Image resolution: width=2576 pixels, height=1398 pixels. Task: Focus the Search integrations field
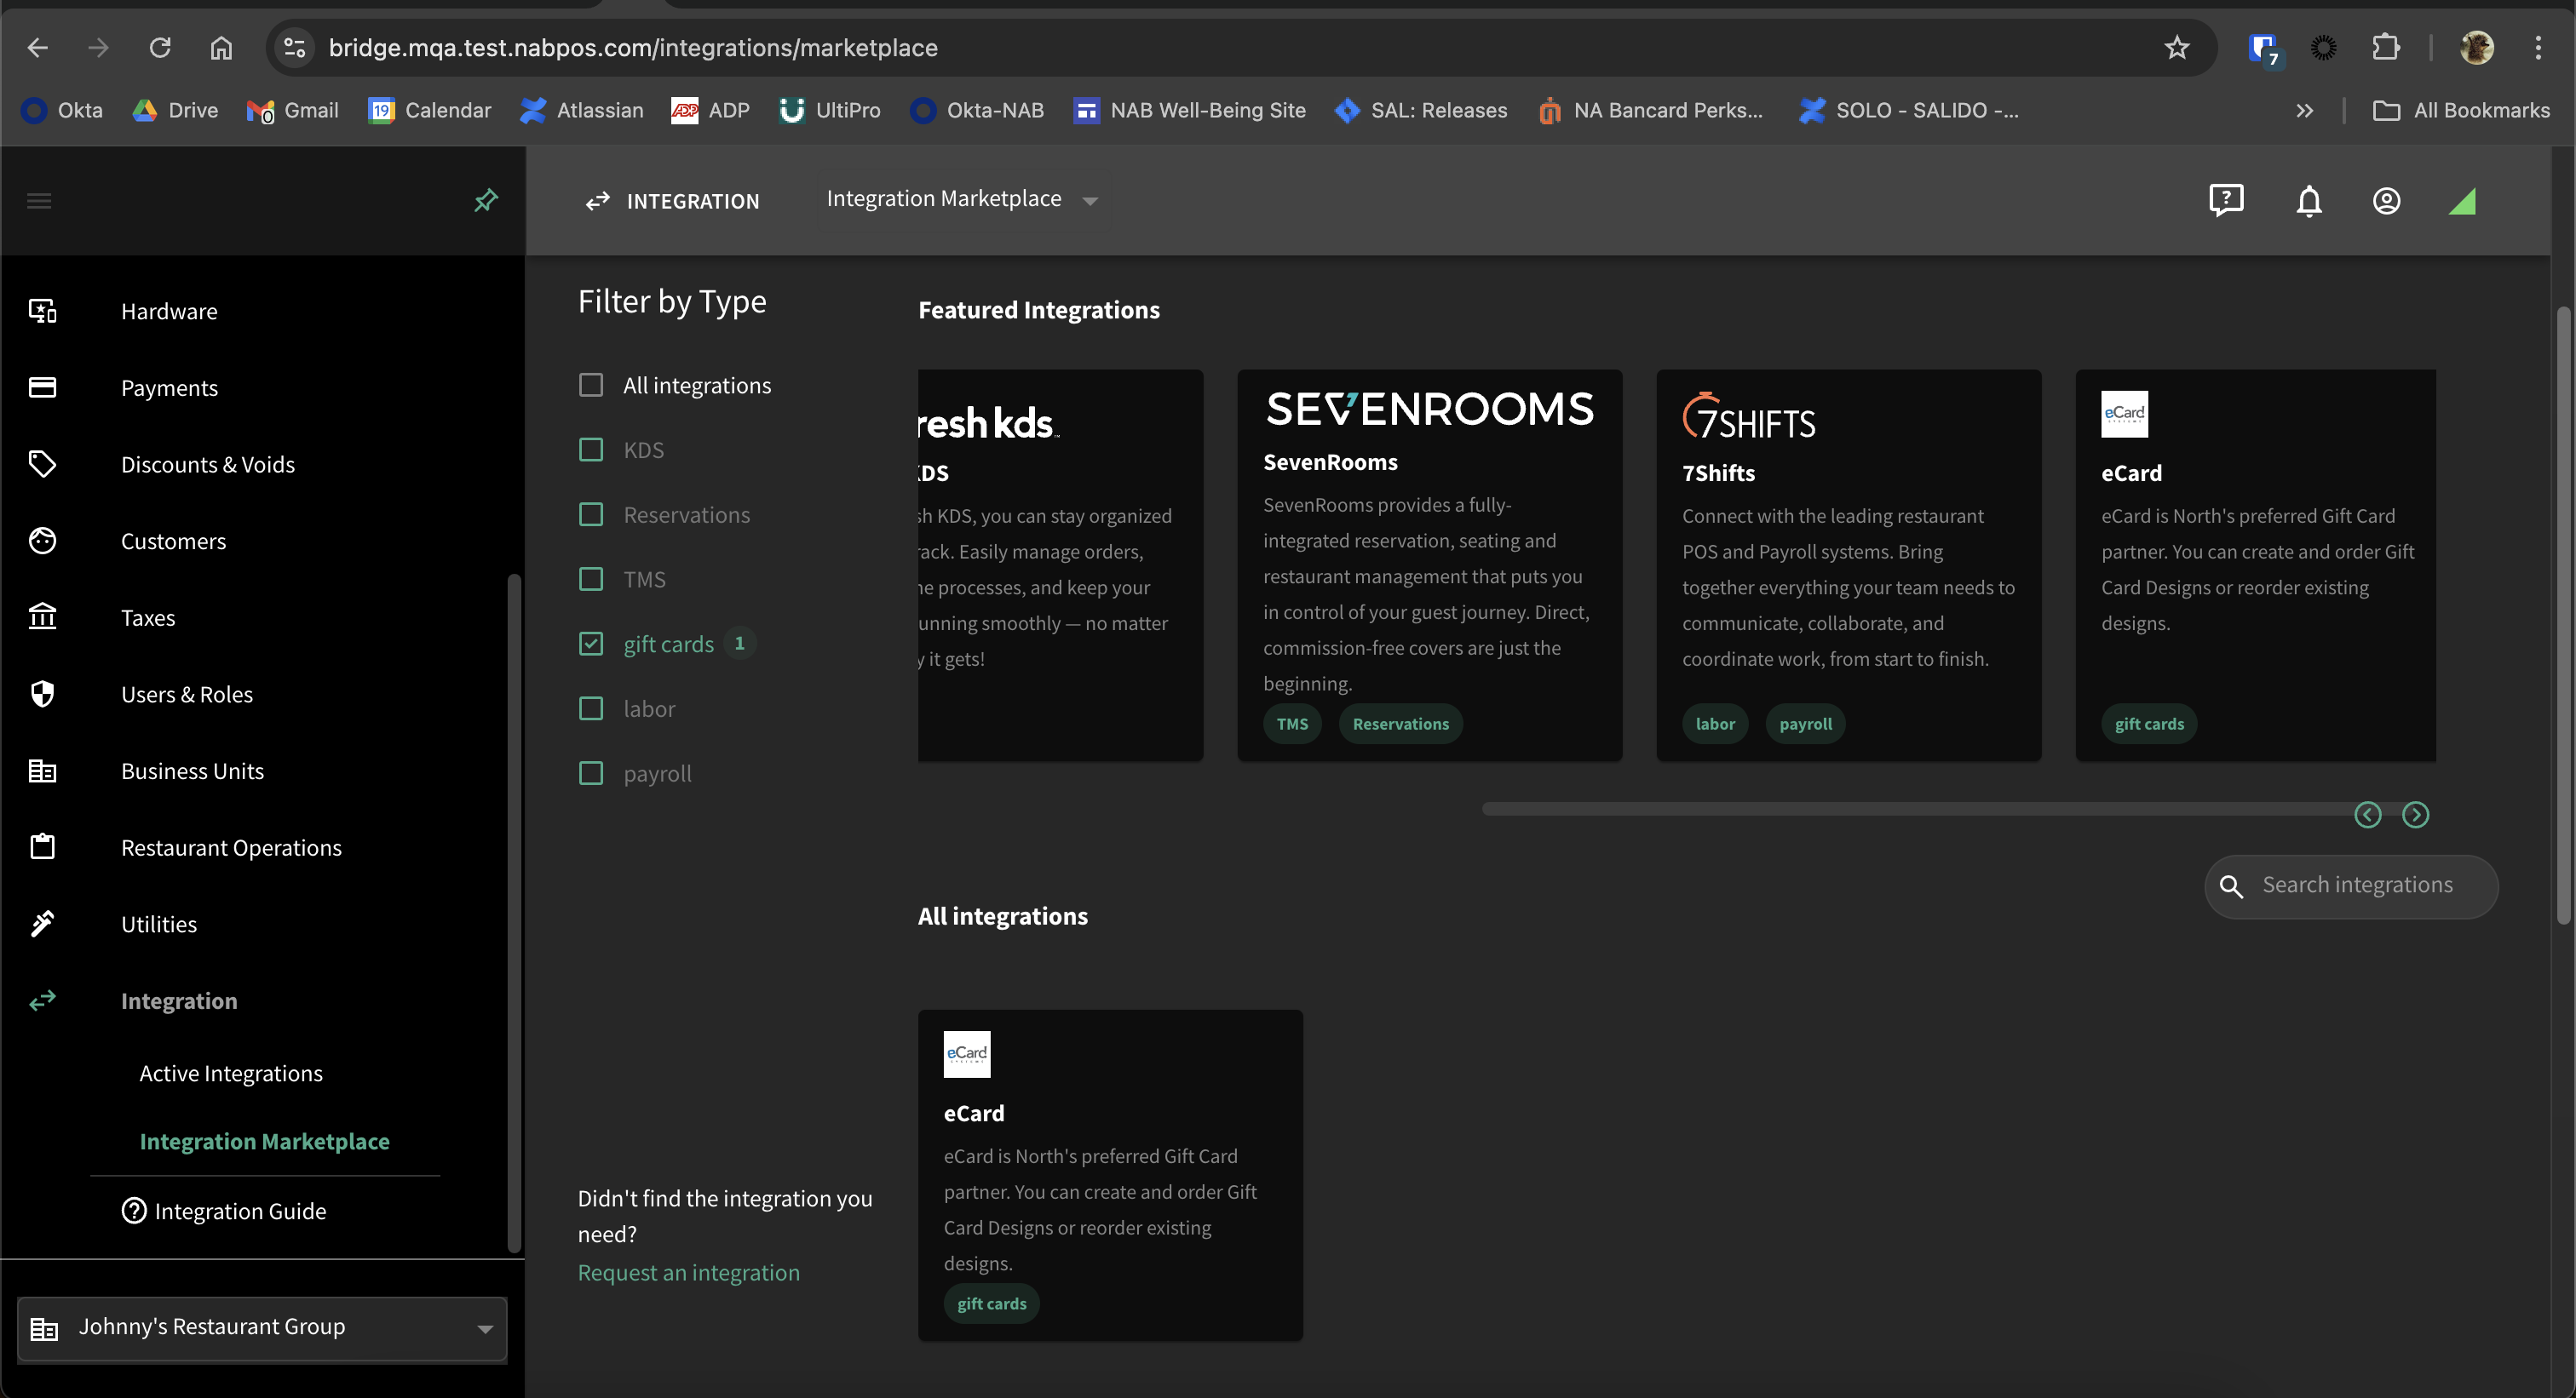tap(2351, 886)
